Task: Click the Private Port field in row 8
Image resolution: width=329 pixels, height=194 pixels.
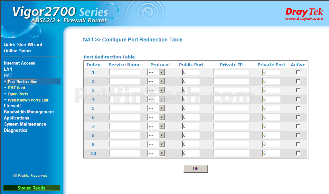Action: coord(271,135)
